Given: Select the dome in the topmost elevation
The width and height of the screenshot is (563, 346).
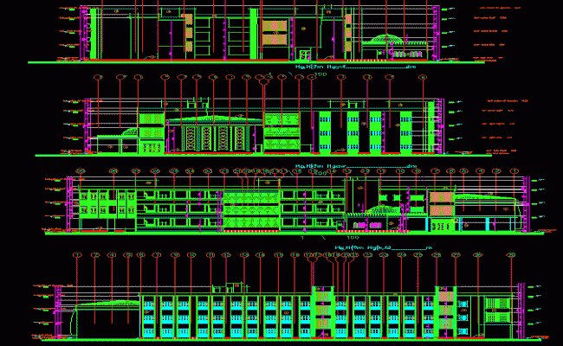Looking at the screenshot, I should coord(386,39).
